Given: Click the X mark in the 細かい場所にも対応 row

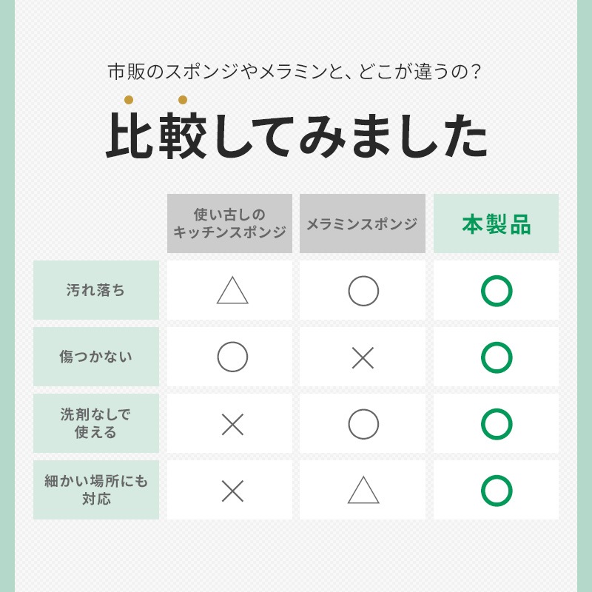Looking at the screenshot, I should pos(232,491).
